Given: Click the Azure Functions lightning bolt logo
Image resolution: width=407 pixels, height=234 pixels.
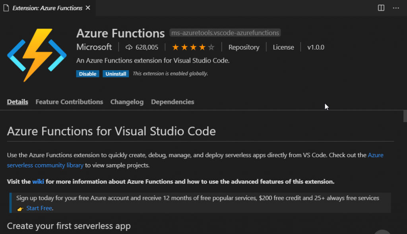Looking at the screenshot, I should tap(37, 55).
